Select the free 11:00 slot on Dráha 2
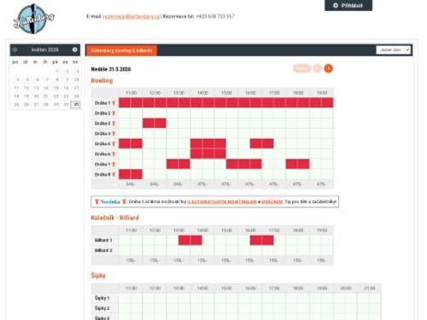The image size is (427, 320). click(x=125, y=113)
